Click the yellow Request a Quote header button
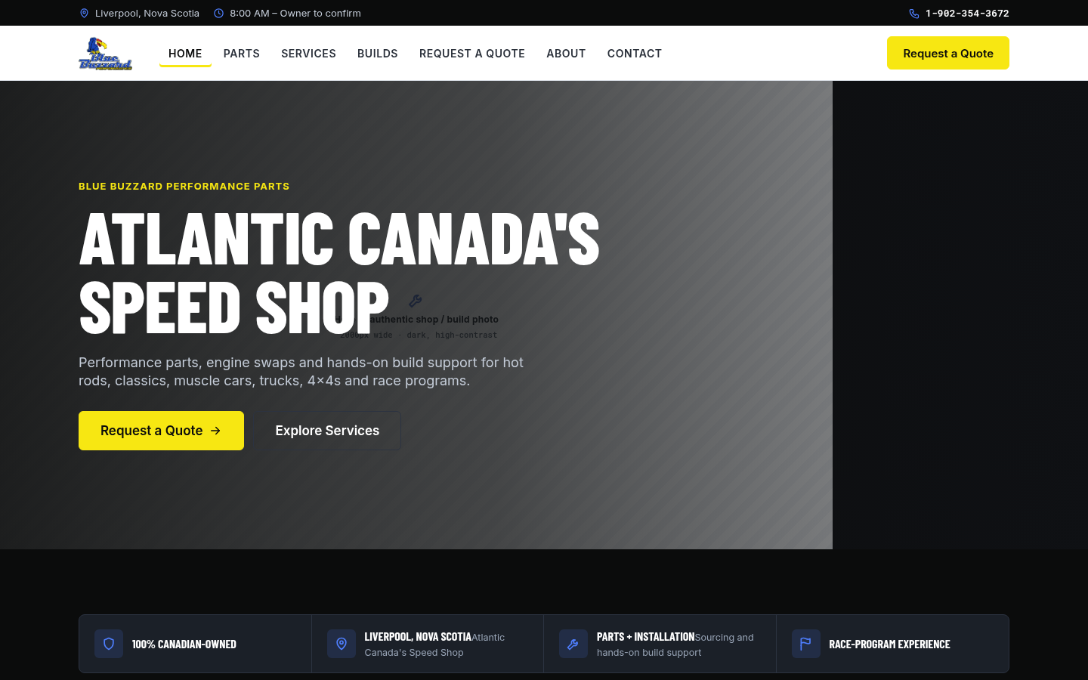Viewport: 1088px width, 680px height. 948,53
